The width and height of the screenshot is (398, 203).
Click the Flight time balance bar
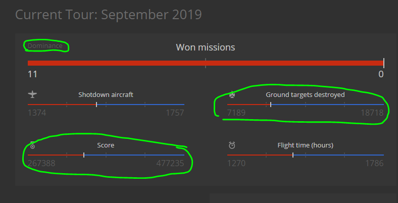tap(305, 155)
